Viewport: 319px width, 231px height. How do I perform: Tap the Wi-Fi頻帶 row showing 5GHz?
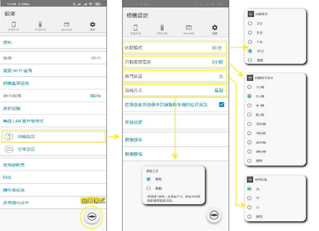tap(53, 96)
